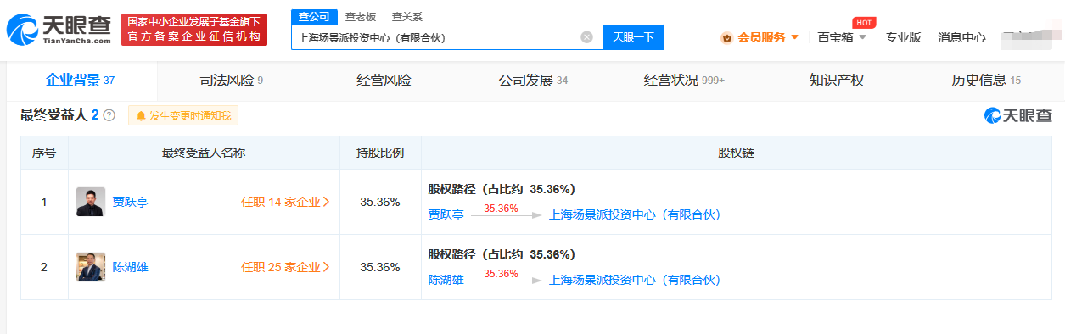1065x334 pixels.
Task: Open 陈湖雄's profile photo
Action: (x=91, y=267)
